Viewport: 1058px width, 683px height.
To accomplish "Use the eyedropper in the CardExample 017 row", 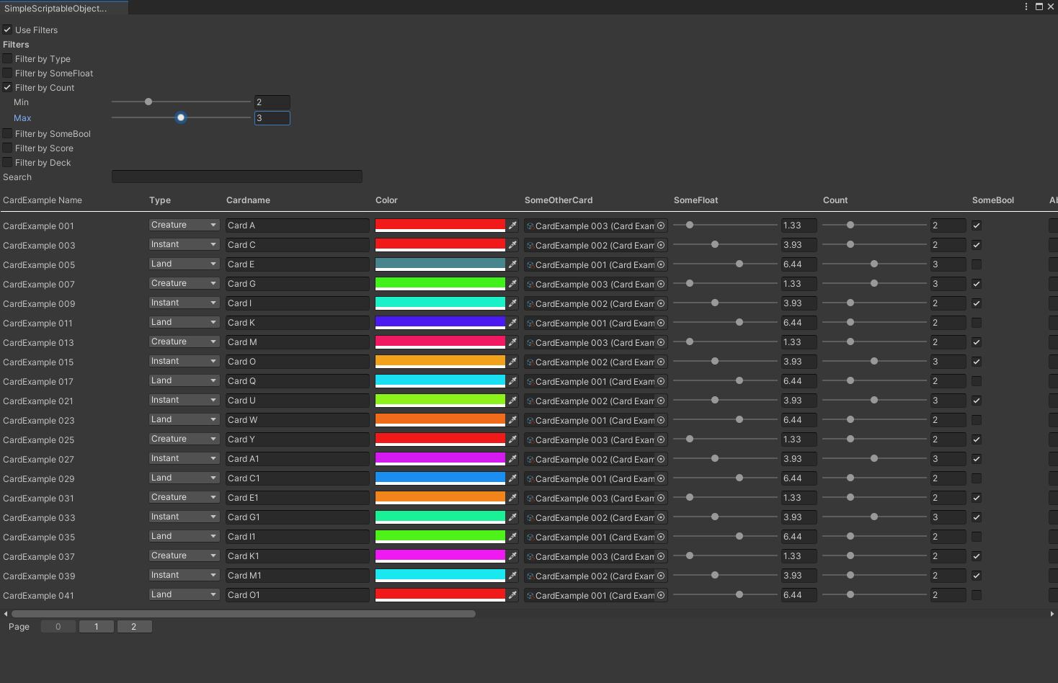I will [512, 381].
